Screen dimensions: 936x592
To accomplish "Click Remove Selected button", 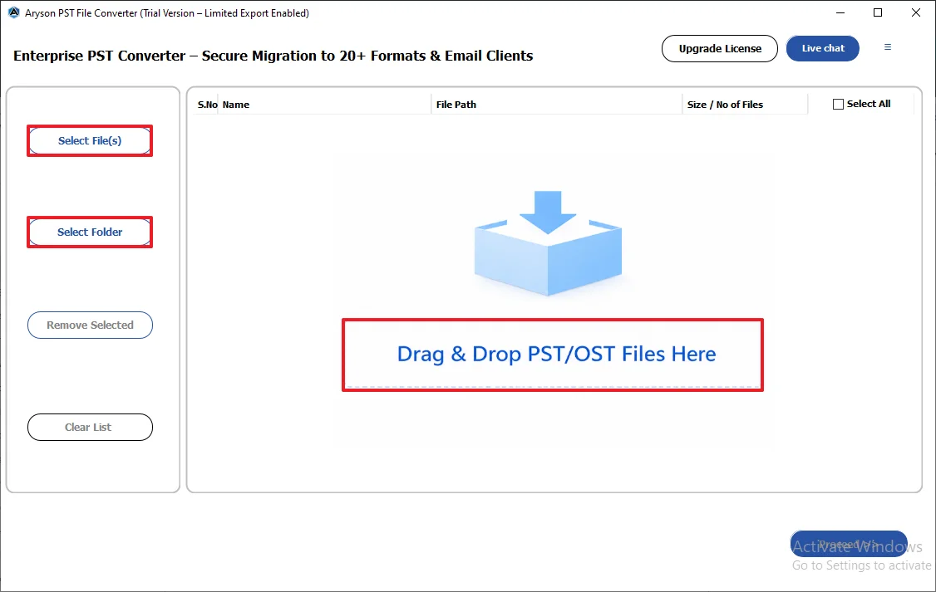I will (90, 325).
